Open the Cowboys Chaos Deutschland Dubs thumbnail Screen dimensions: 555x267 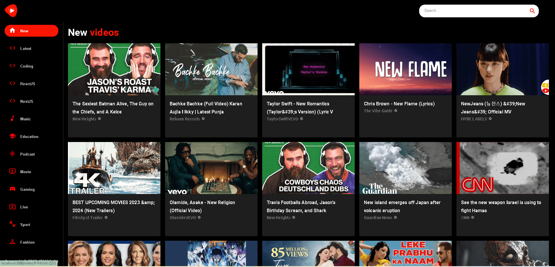click(308, 168)
